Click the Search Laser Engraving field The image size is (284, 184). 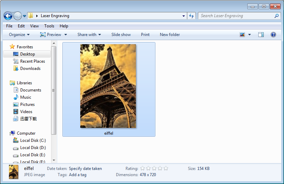tap(239, 16)
